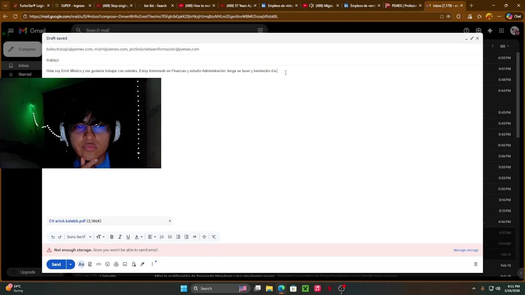Insert a numbered list
This screenshot has height=295, width=525.
click(162, 237)
